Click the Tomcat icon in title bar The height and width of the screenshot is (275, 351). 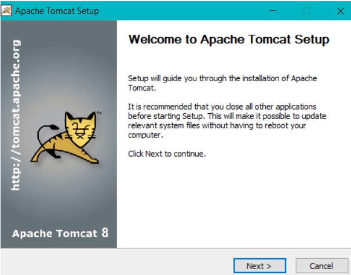click(6, 10)
